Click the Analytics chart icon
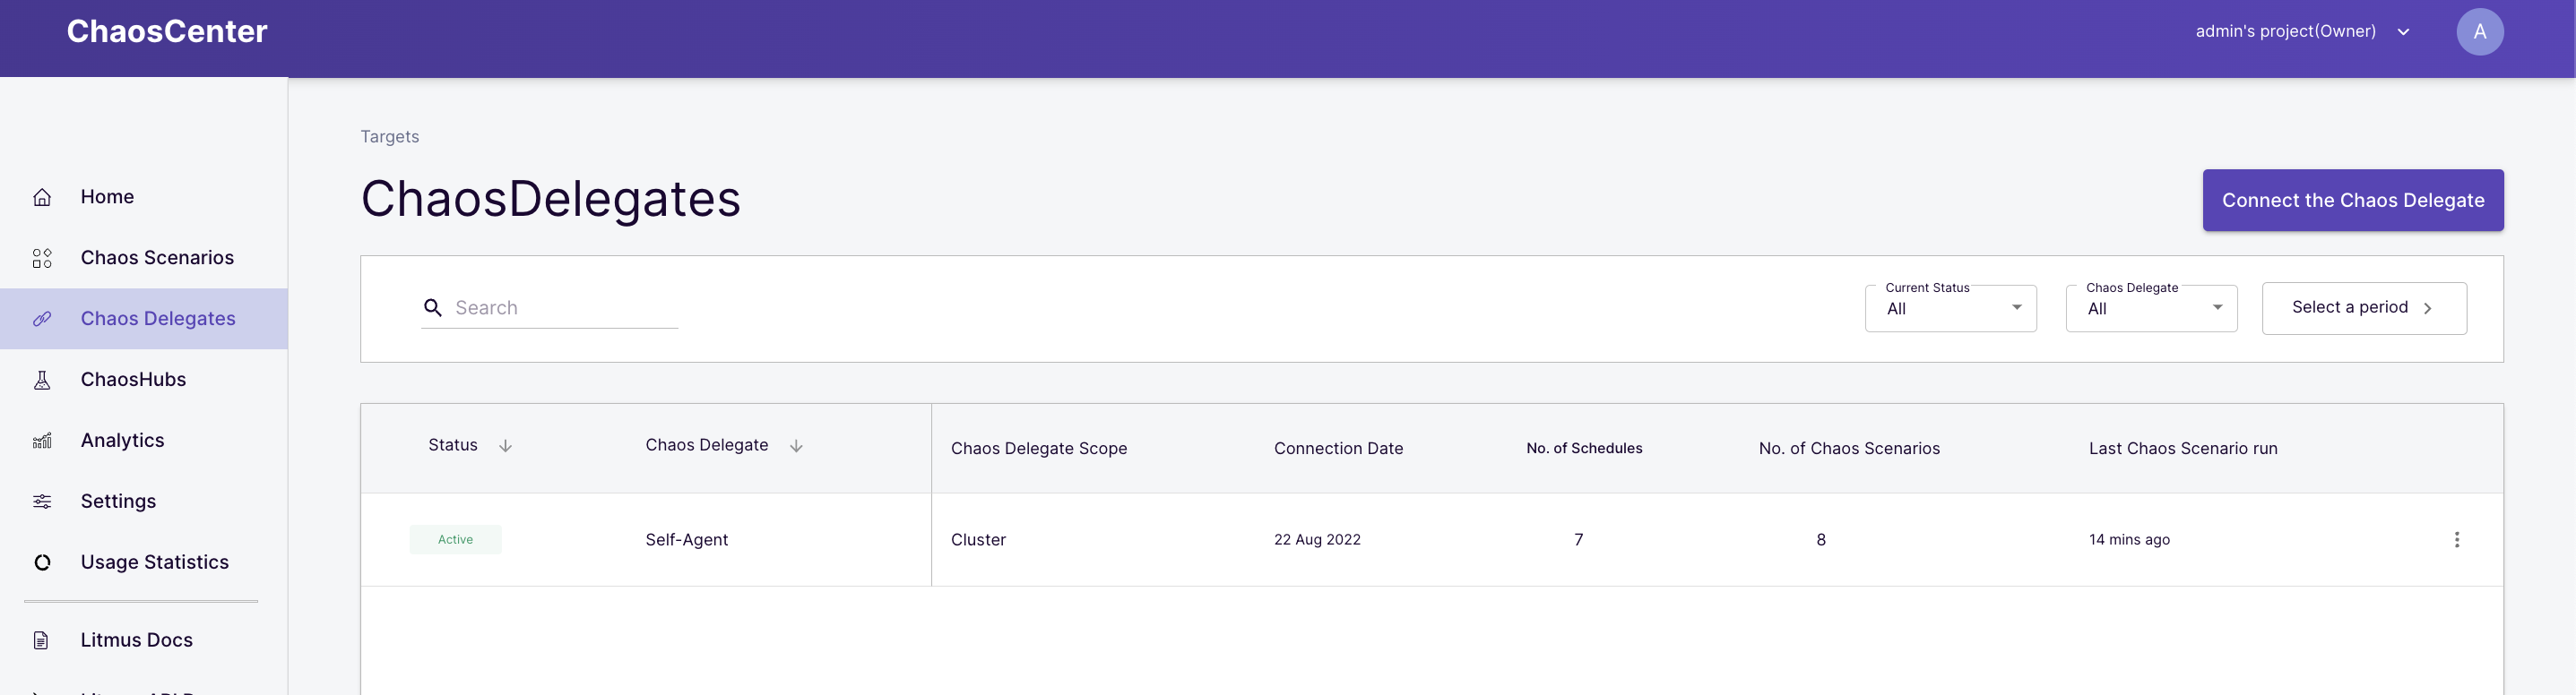The image size is (2576, 695). coord(42,441)
